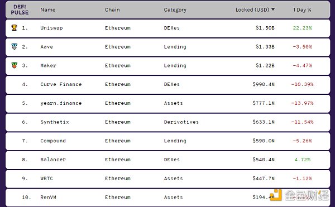This screenshot has width=335, height=207.
Task: Open the Uniswap project link
Action: click(51, 28)
